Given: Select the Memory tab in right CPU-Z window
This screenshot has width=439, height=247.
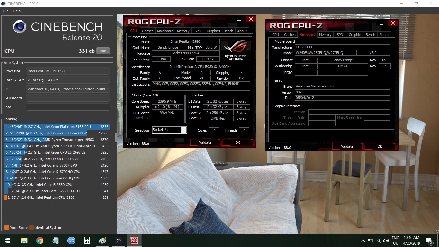Looking at the screenshot, I should pyautogui.click(x=325, y=35).
